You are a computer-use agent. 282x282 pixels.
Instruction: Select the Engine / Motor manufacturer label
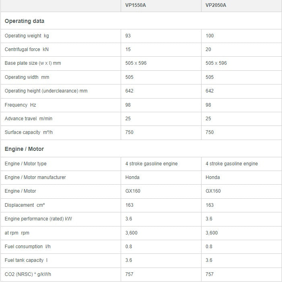(x=35, y=177)
